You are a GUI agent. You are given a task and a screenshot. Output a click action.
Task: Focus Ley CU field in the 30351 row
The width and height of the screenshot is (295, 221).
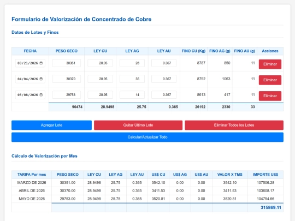coord(101,63)
